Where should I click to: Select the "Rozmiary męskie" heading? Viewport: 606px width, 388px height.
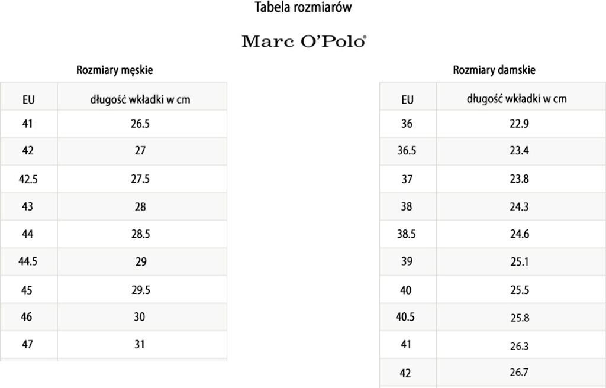click(x=114, y=70)
